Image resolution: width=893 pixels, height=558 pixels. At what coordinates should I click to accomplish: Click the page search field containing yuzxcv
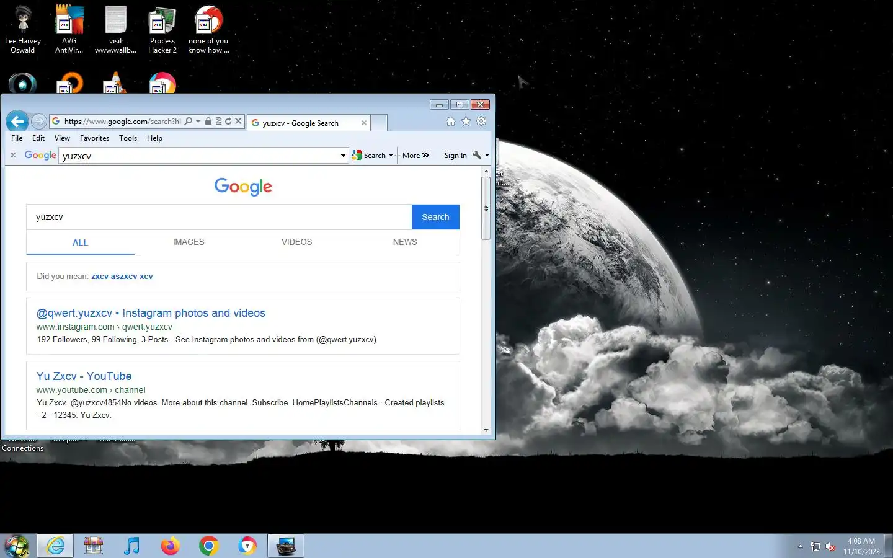coord(219,217)
